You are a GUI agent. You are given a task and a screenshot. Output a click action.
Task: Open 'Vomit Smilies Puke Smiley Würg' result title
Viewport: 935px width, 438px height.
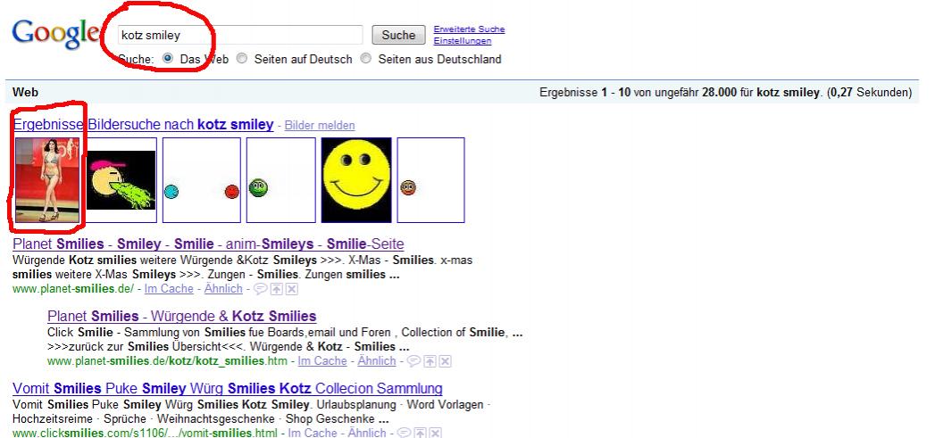pos(227,389)
